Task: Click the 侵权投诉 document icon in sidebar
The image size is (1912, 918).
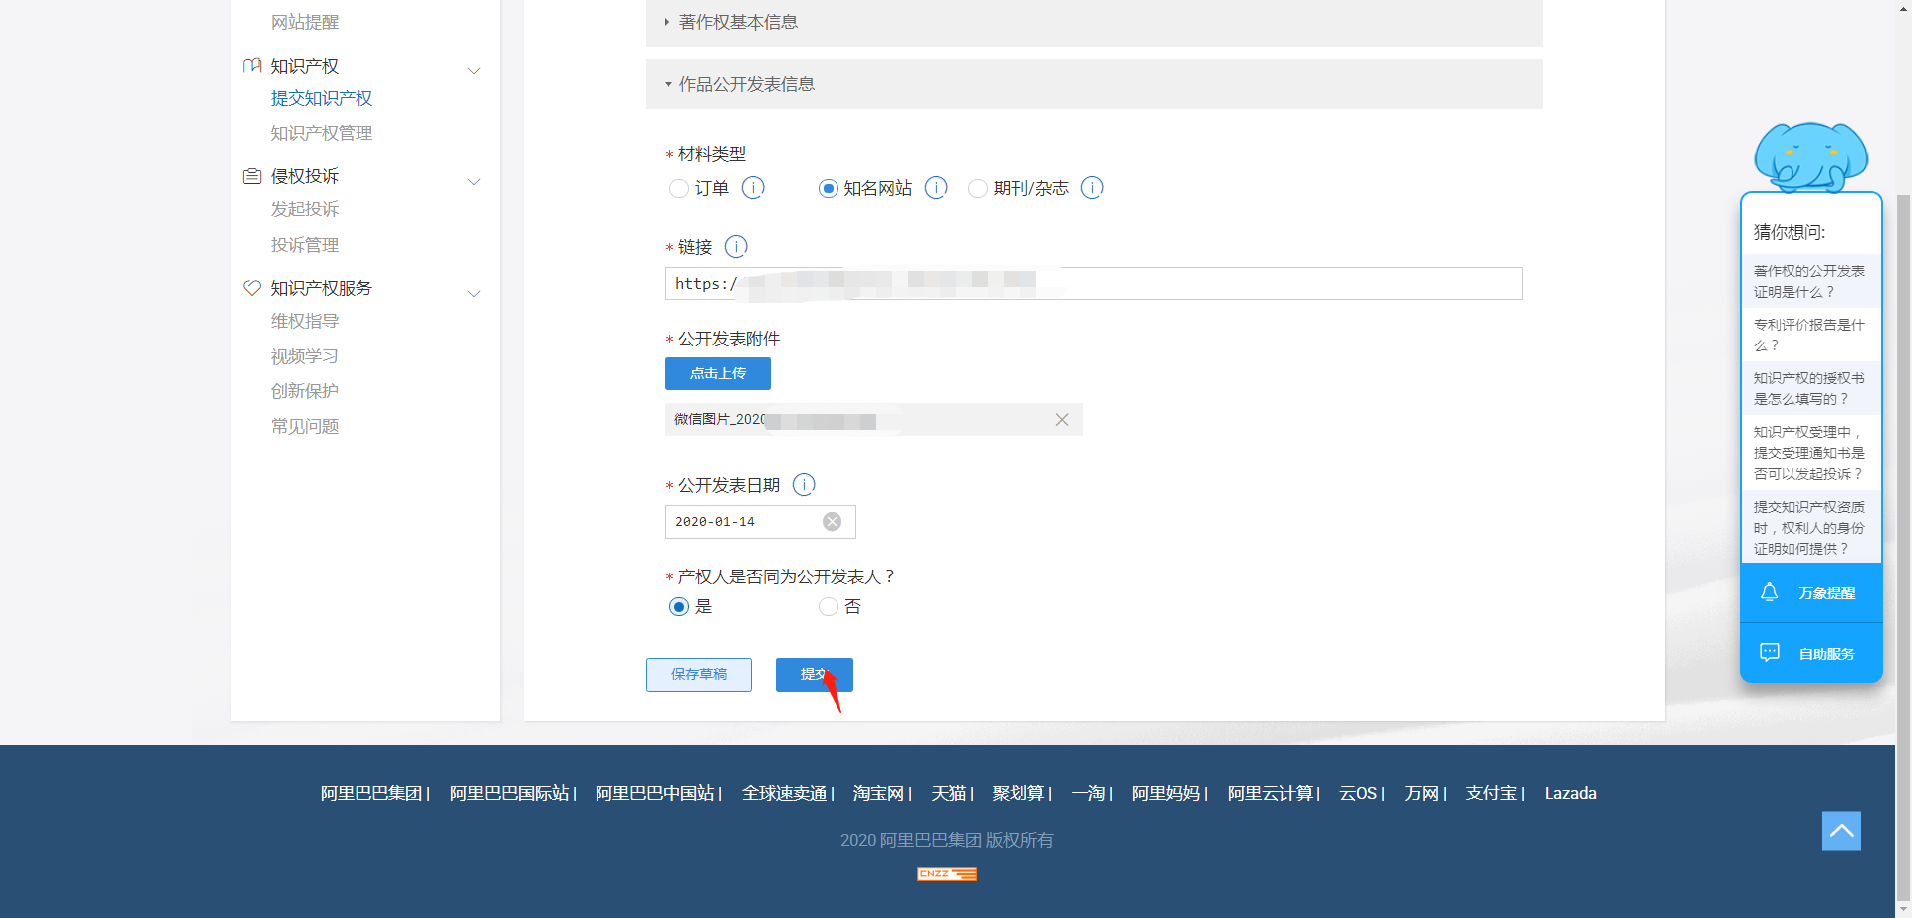Action: (x=252, y=176)
